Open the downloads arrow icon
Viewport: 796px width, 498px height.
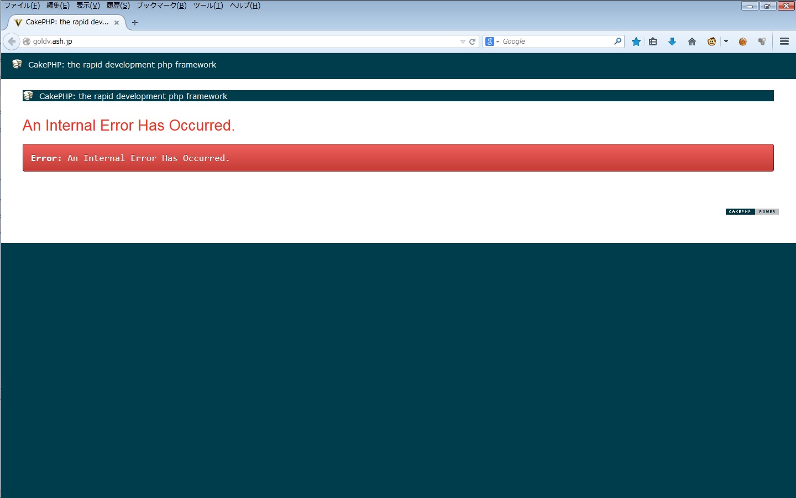coord(672,41)
